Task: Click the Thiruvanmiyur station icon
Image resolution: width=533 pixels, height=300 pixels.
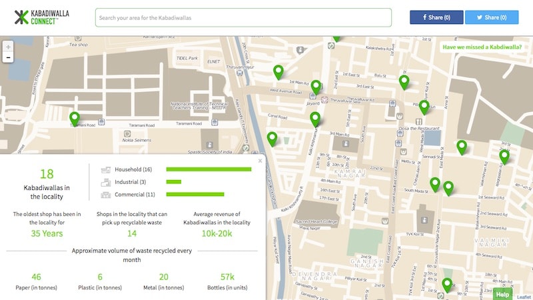Action: pyautogui.click(x=240, y=73)
